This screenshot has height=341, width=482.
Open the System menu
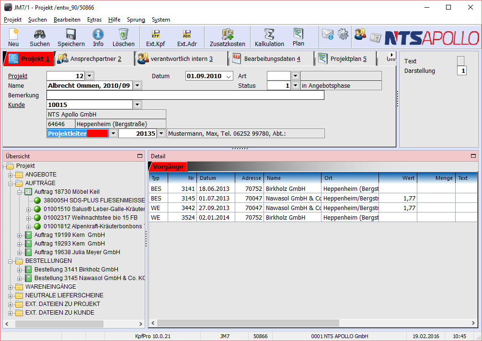pos(161,20)
